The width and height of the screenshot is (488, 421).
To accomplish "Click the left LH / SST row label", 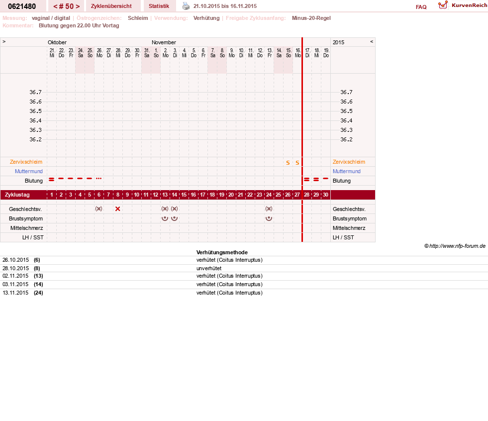I will tap(33, 237).
